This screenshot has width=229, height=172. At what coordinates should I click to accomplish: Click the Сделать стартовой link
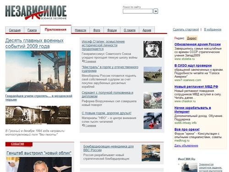click(186, 29)
